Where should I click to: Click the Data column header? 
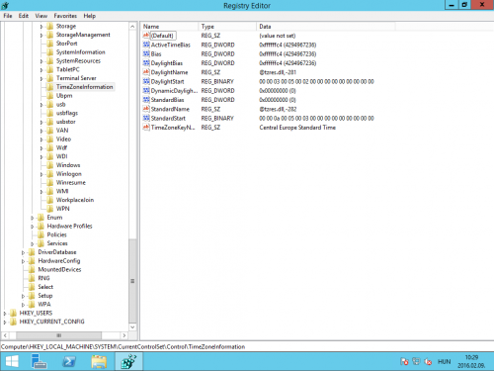pyautogui.click(x=326, y=27)
